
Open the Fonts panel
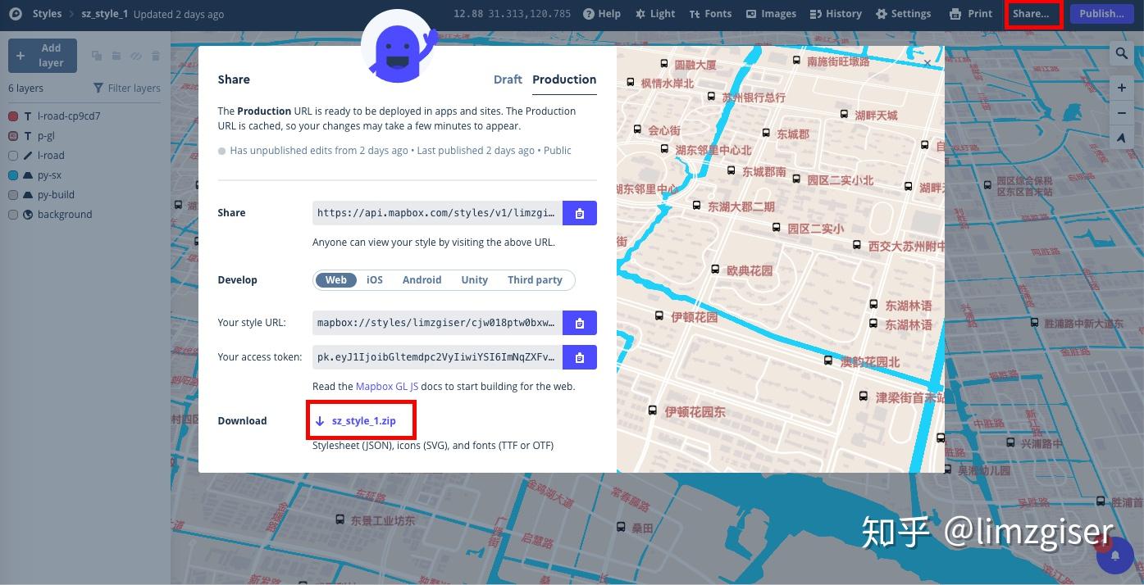tap(710, 13)
